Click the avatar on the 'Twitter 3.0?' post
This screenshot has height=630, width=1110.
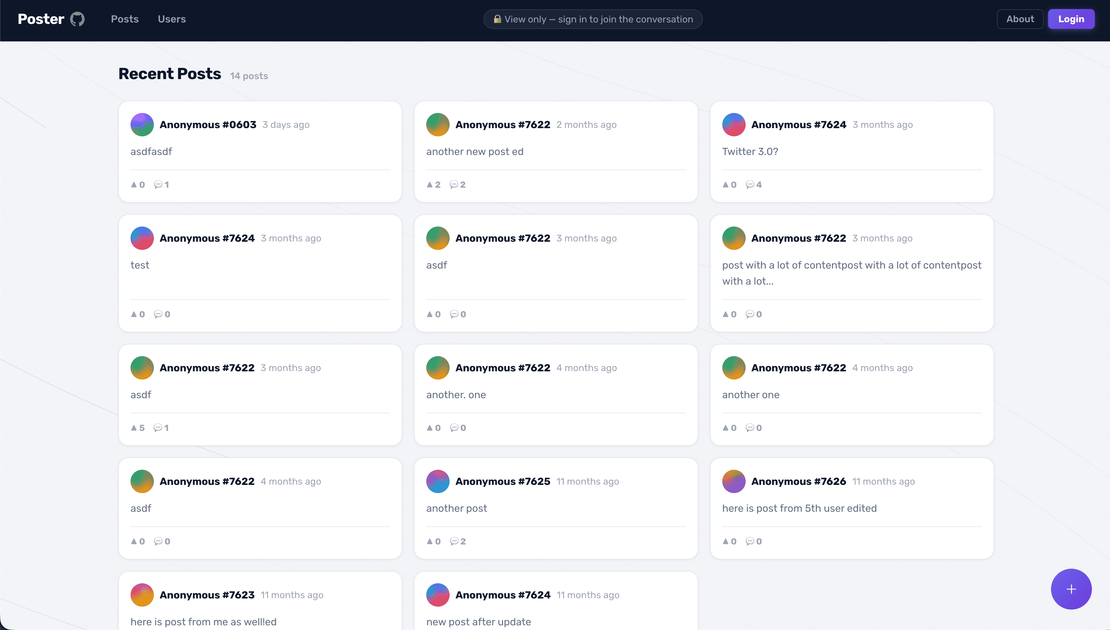734,125
